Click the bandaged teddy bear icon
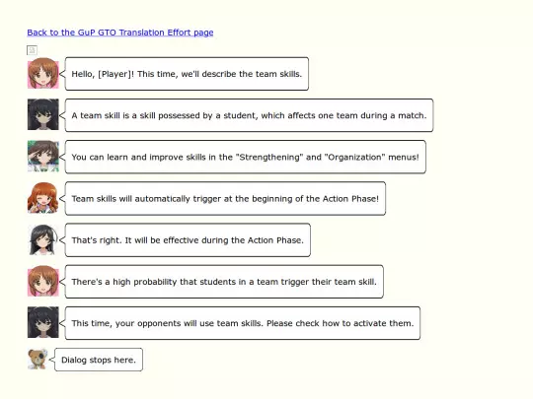 (x=38, y=359)
